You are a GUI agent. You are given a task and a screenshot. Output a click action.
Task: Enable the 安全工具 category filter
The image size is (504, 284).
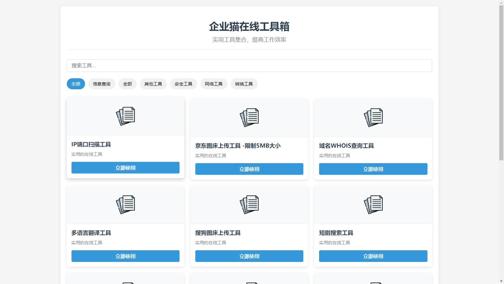point(184,84)
